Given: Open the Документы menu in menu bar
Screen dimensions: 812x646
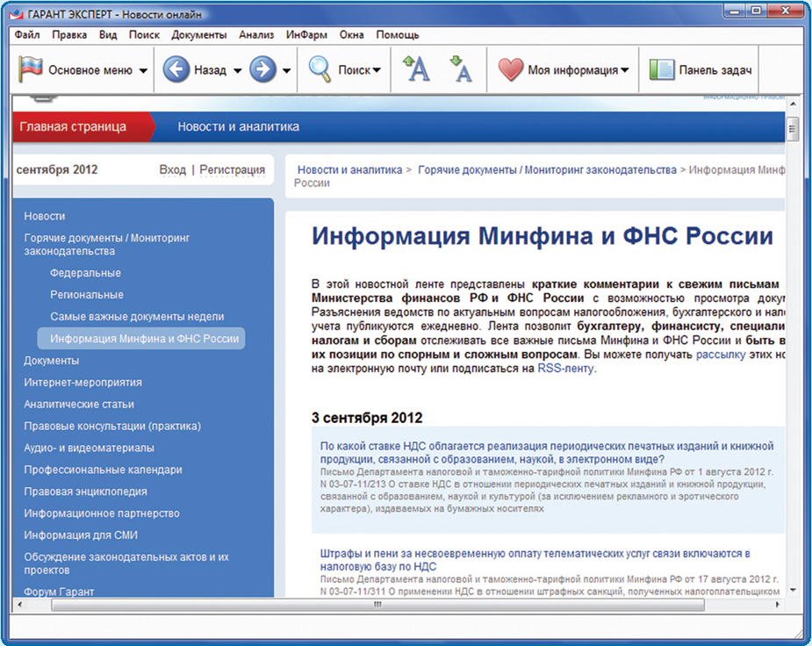Looking at the screenshot, I should click(198, 35).
